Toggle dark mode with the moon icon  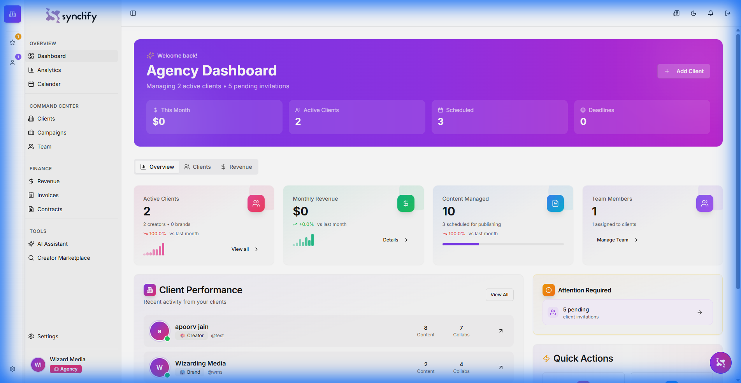(x=693, y=13)
